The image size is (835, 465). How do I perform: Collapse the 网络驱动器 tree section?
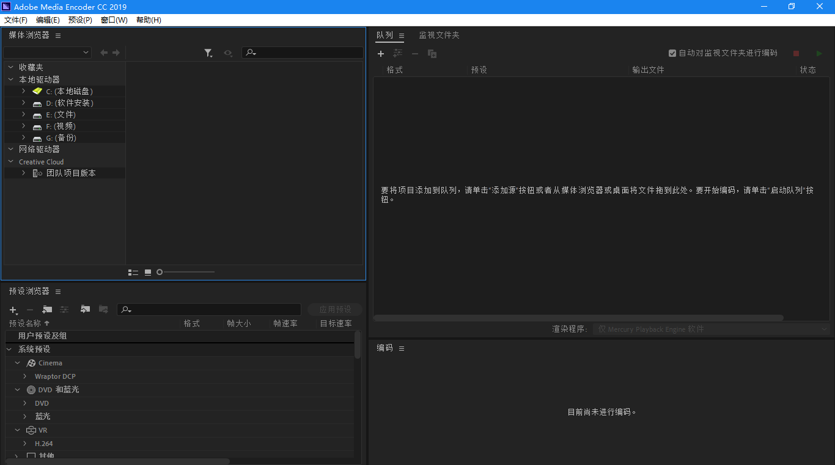(x=11, y=149)
